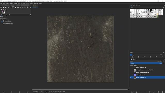Click the edit brush icon

[133, 57]
